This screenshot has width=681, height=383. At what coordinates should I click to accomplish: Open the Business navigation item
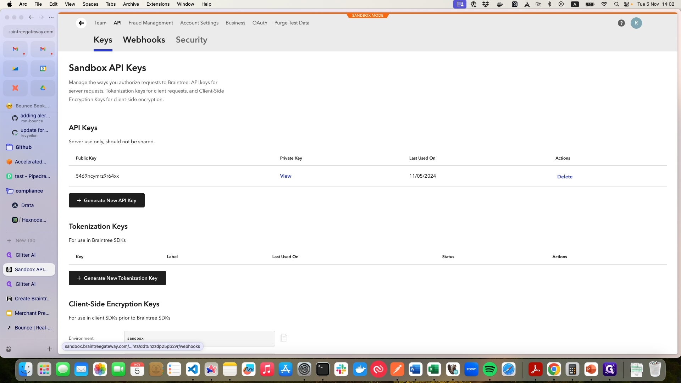coord(236,23)
